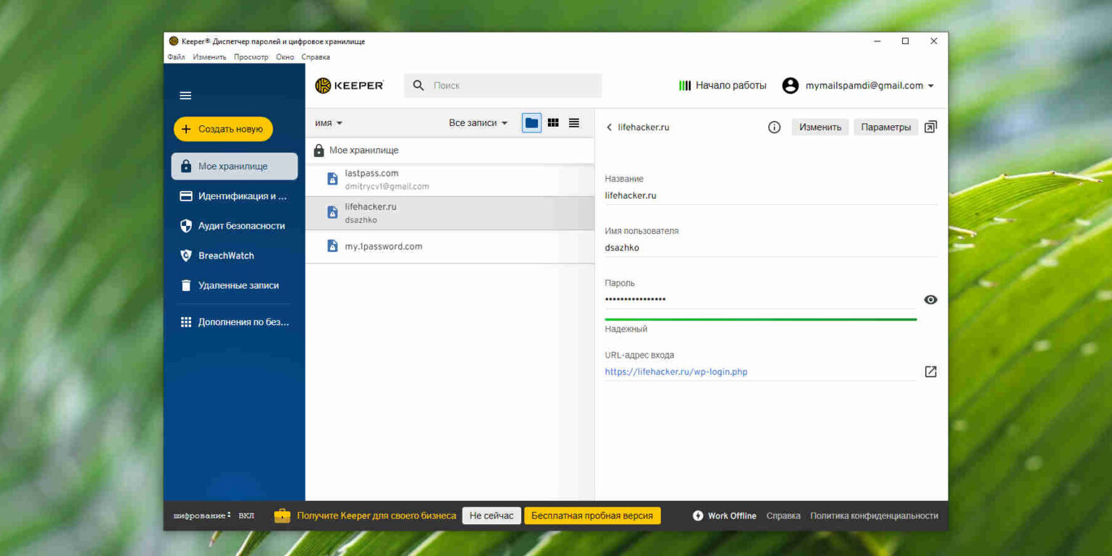1112x556 pixels.
Task: Open record in separate window icon
Action: (x=931, y=127)
